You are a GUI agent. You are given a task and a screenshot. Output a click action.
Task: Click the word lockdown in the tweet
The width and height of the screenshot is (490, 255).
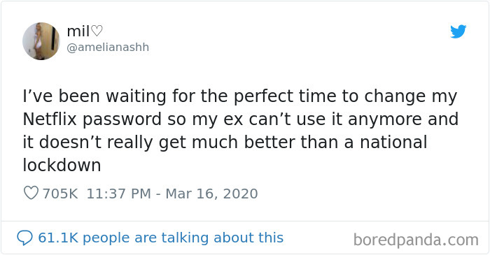(62, 165)
